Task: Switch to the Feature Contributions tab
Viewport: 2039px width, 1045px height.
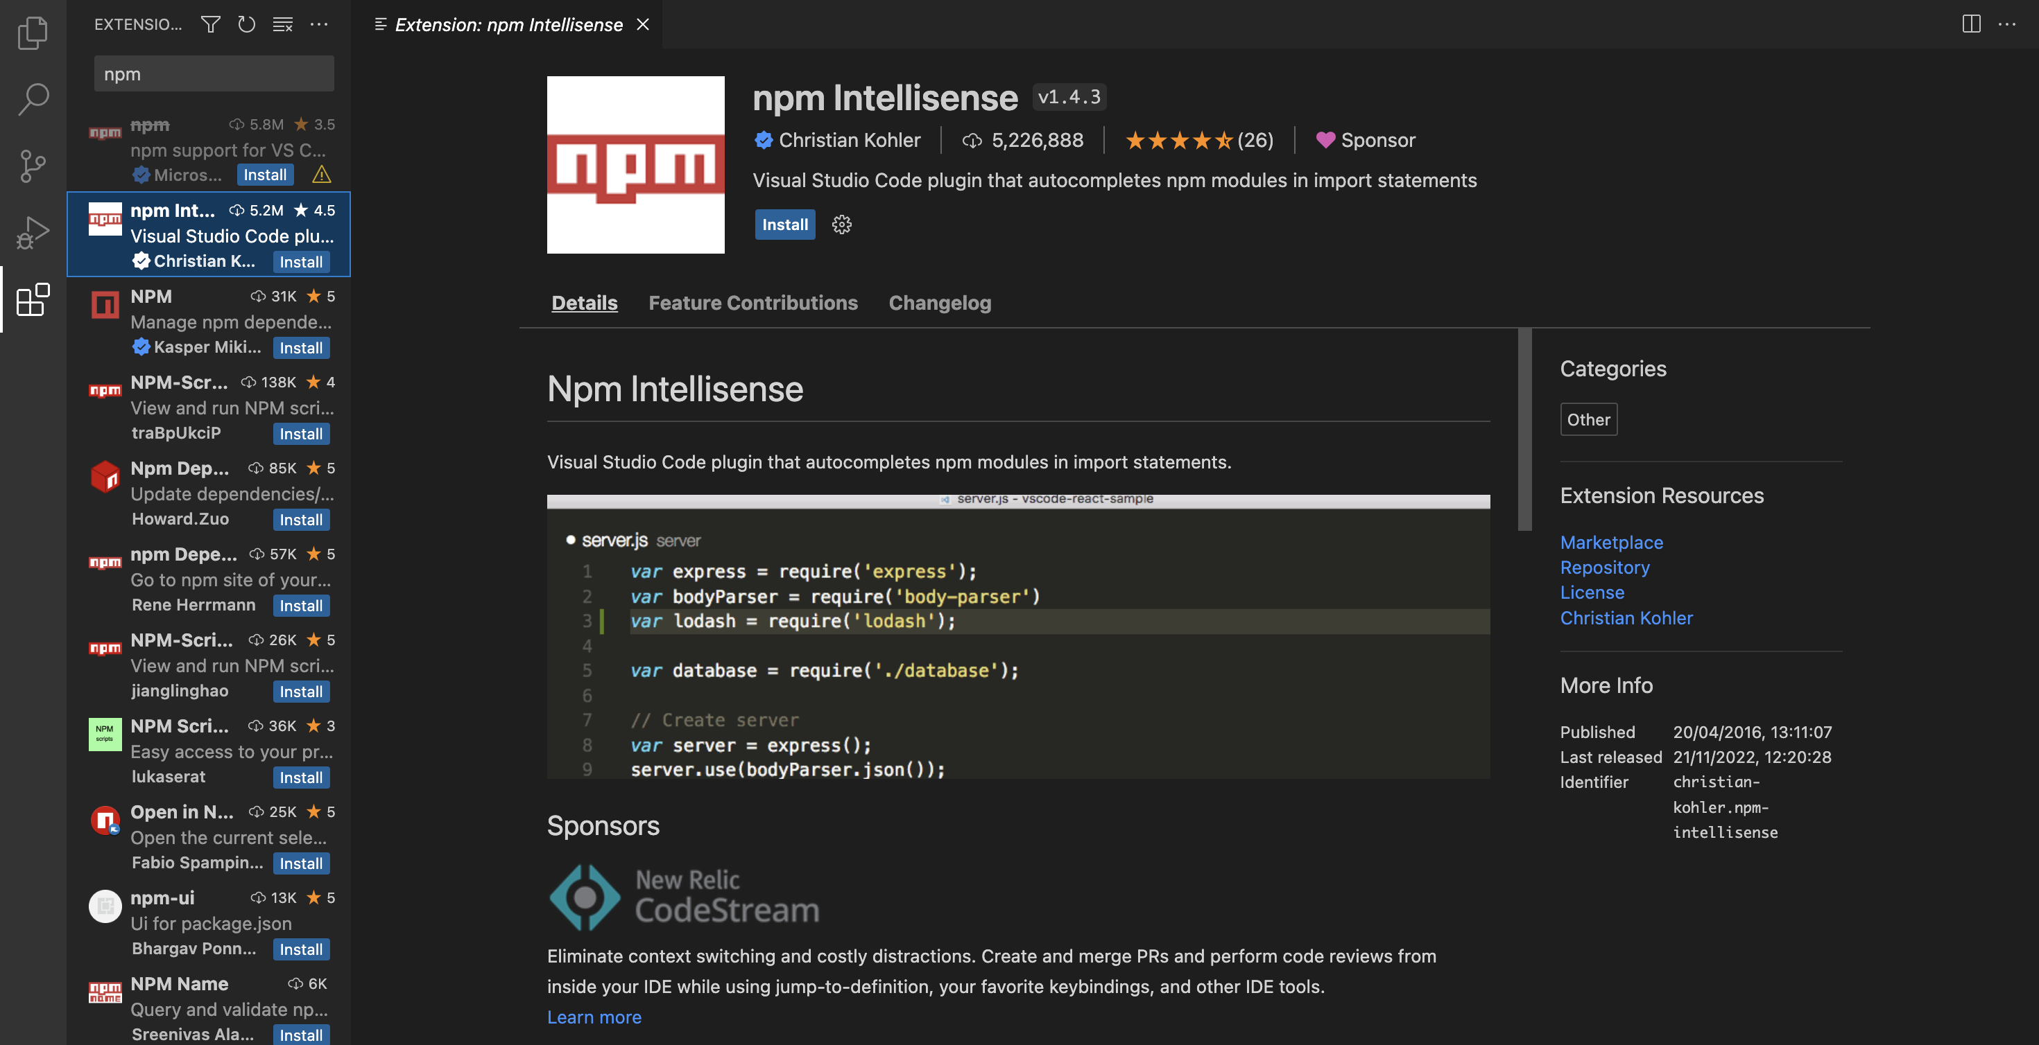Action: tap(752, 303)
